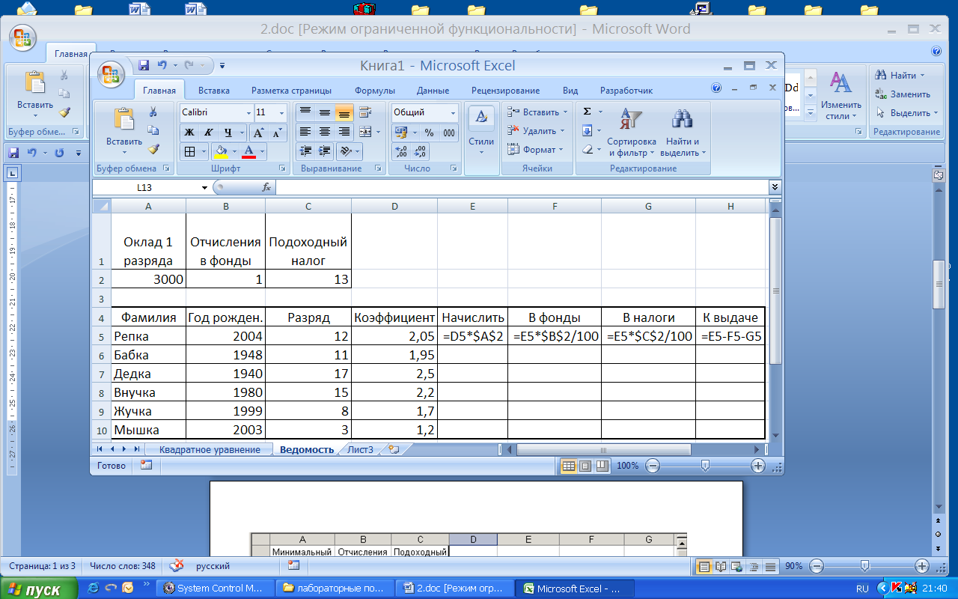Toggle underline Ч formatting in Excel
This screenshot has height=599, width=958.
(x=228, y=133)
